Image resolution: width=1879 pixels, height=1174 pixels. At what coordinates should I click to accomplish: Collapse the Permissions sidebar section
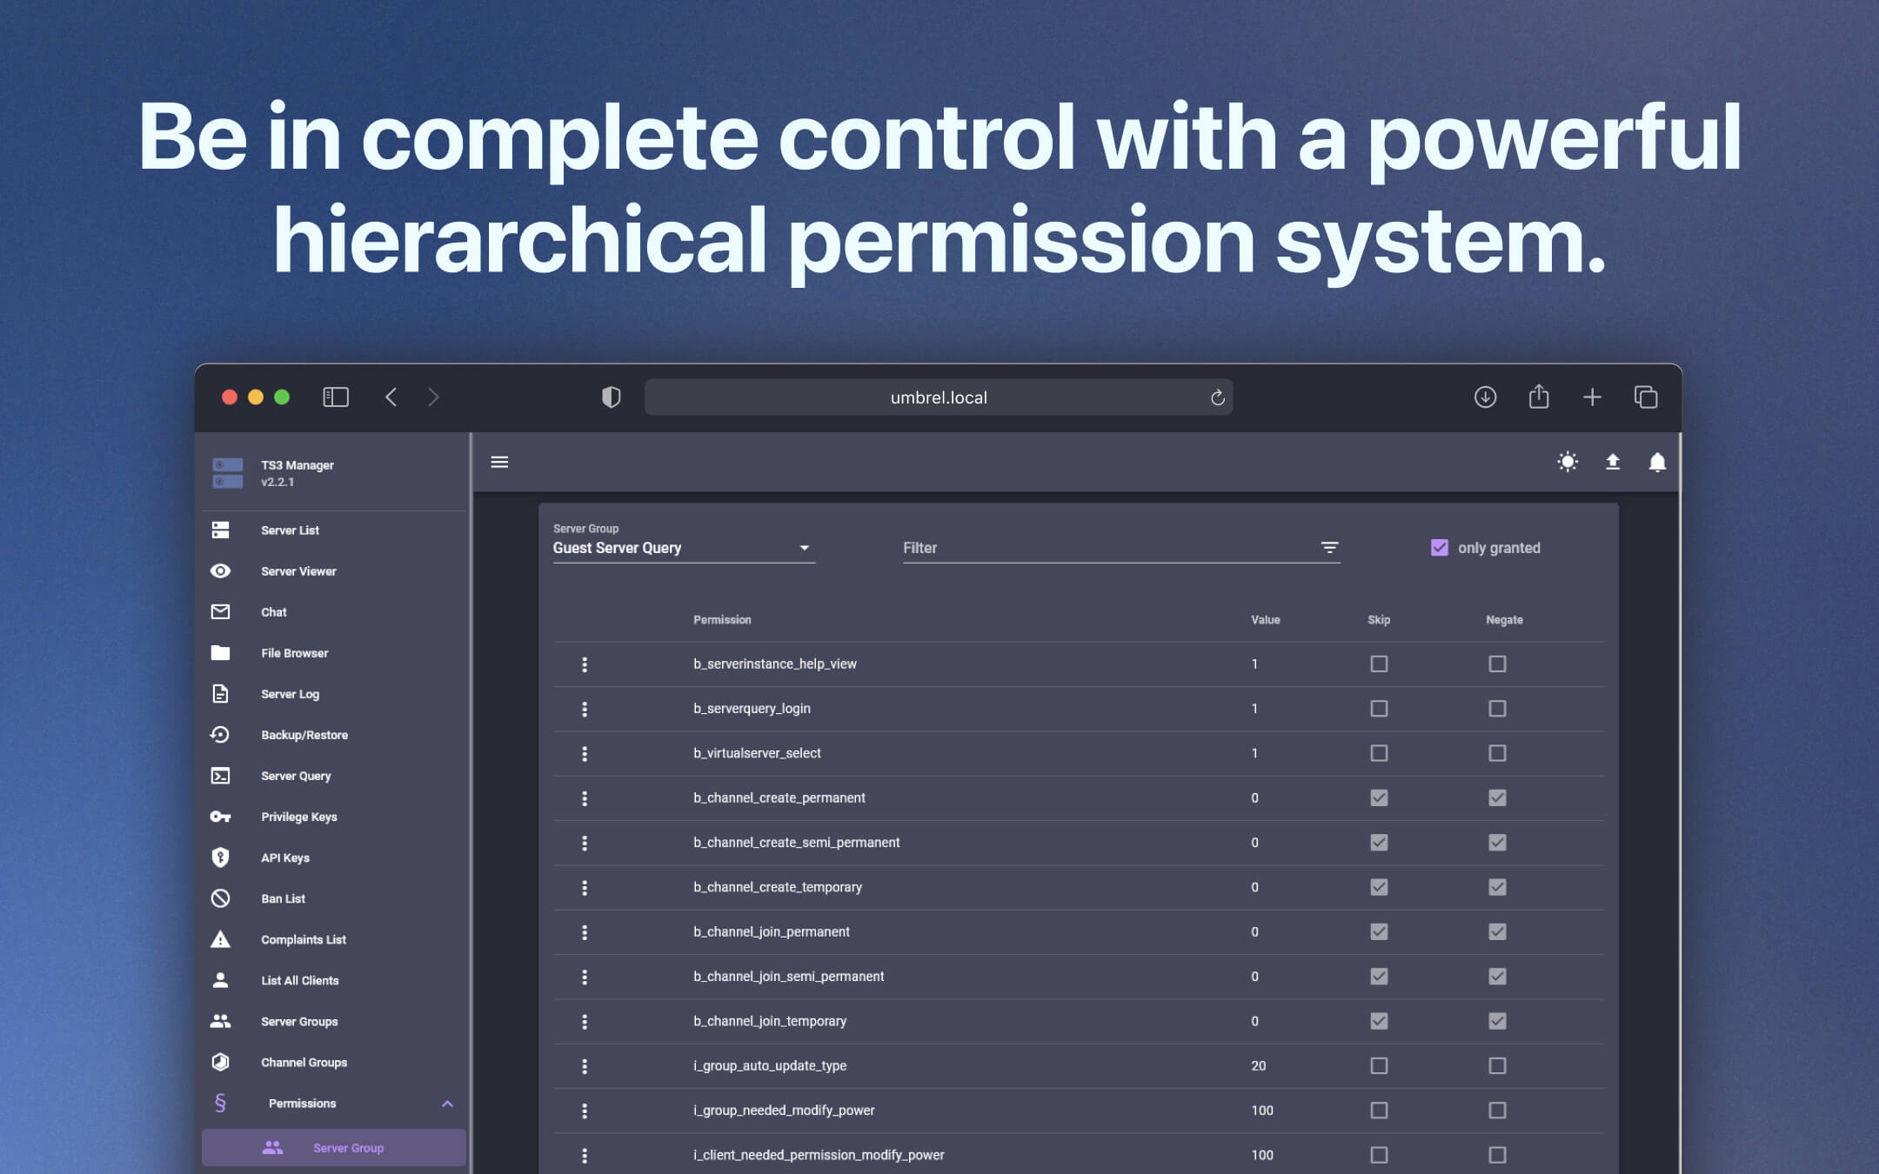click(447, 1104)
